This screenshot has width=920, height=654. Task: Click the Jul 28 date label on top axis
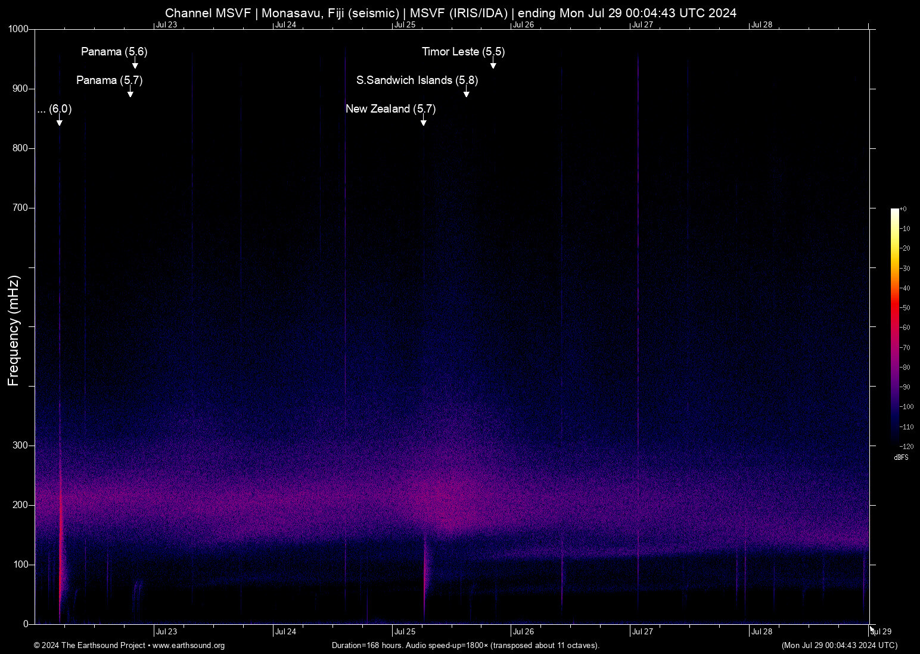tap(762, 25)
